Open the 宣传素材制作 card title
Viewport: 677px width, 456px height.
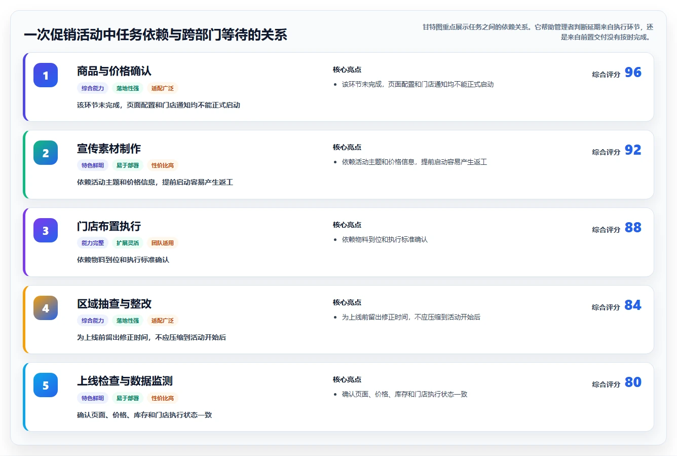point(109,149)
